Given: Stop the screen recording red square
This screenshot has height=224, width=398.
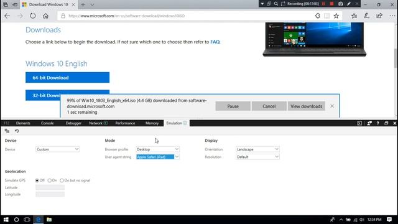Looking at the screenshot, I should click(331, 4).
